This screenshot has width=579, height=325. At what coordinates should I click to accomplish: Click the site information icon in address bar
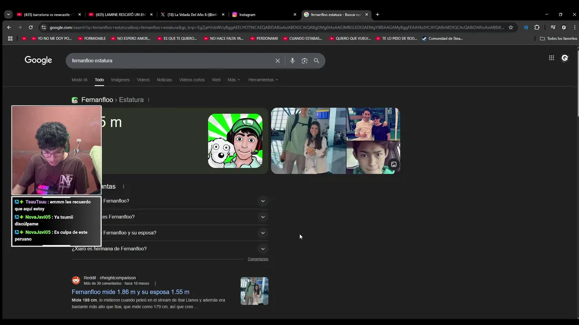[43, 27]
